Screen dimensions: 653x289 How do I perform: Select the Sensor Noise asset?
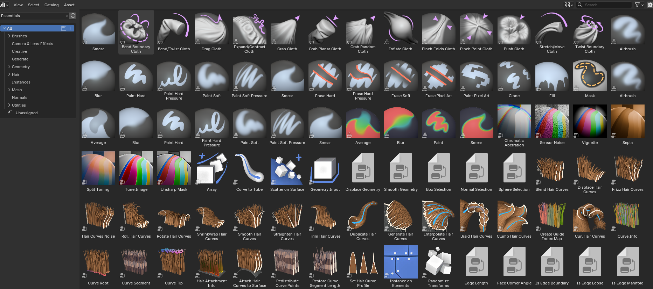(552, 126)
